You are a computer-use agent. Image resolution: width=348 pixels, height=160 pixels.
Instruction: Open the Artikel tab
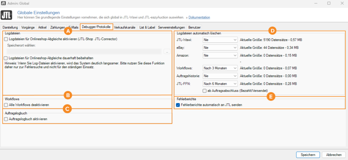42,27
